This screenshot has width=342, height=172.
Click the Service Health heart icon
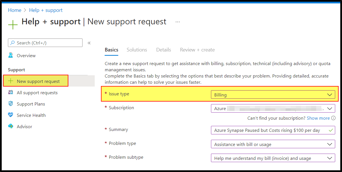tap(11, 115)
